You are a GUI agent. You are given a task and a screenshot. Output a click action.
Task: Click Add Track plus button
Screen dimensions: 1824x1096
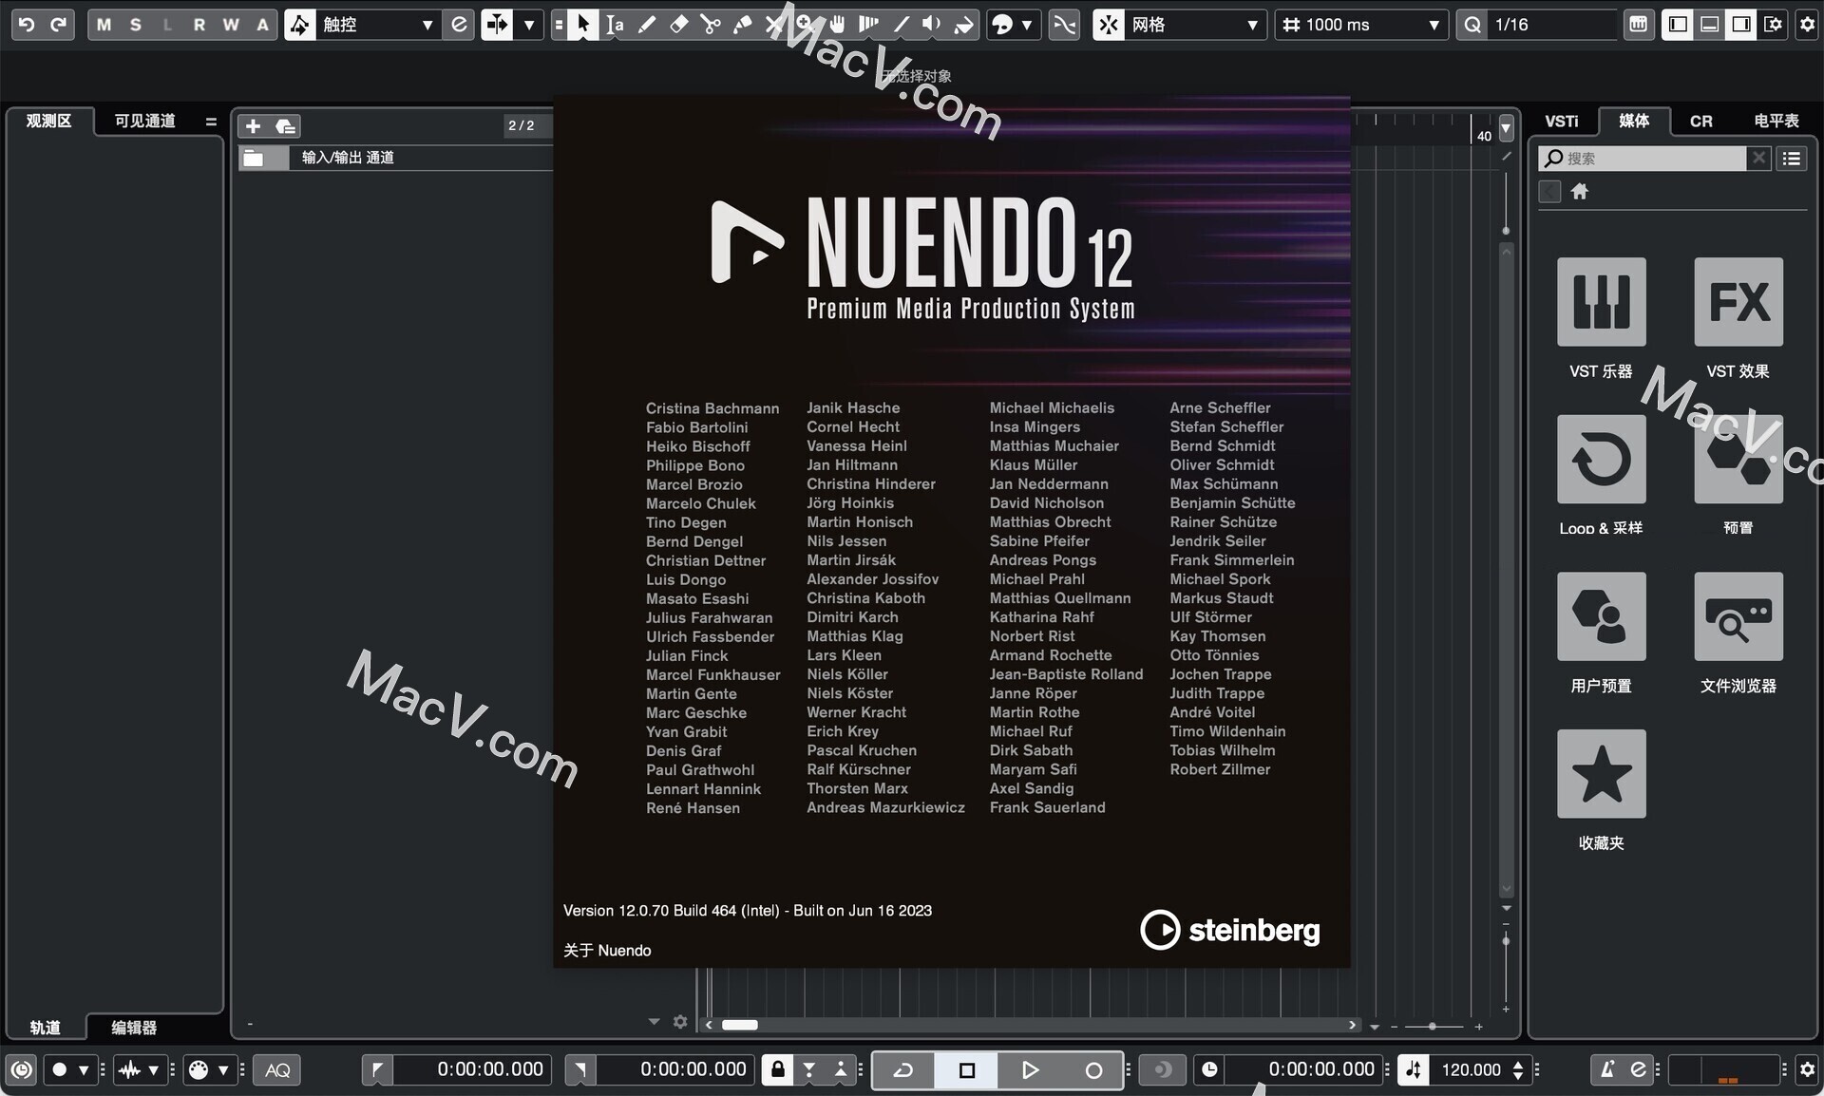pyautogui.click(x=253, y=126)
